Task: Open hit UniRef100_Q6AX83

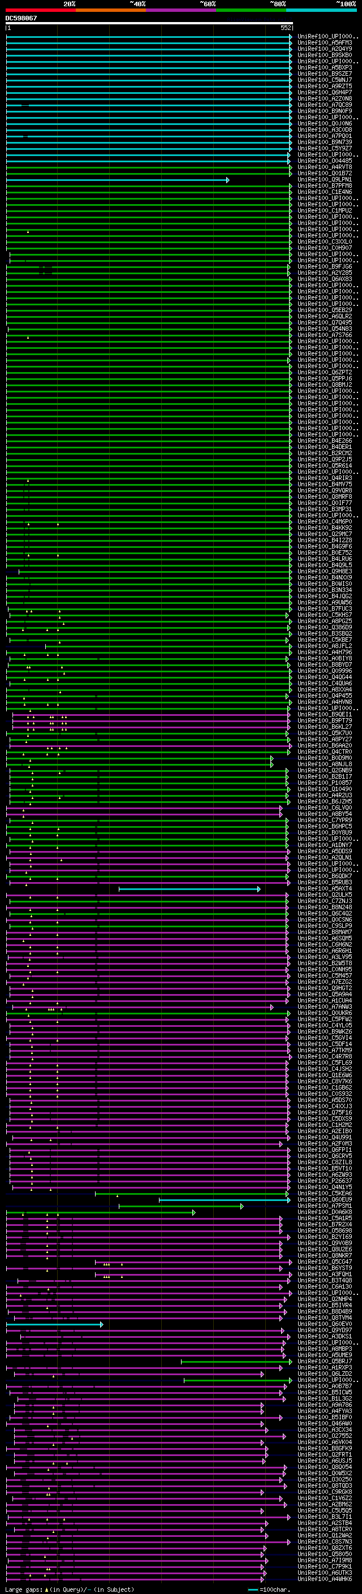Action: pos(325,279)
